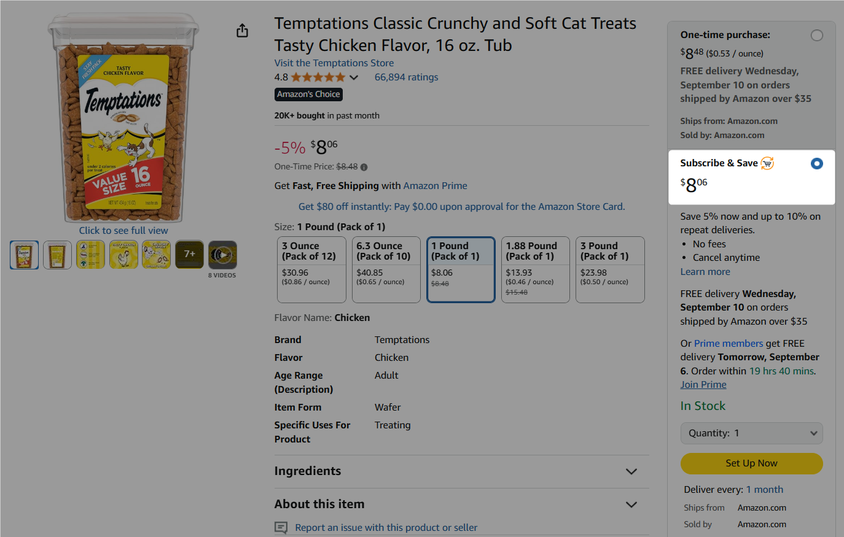Open the 66,894 ratings link
The height and width of the screenshot is (537, 844).
pyautogui.click(x=407, y=77)
